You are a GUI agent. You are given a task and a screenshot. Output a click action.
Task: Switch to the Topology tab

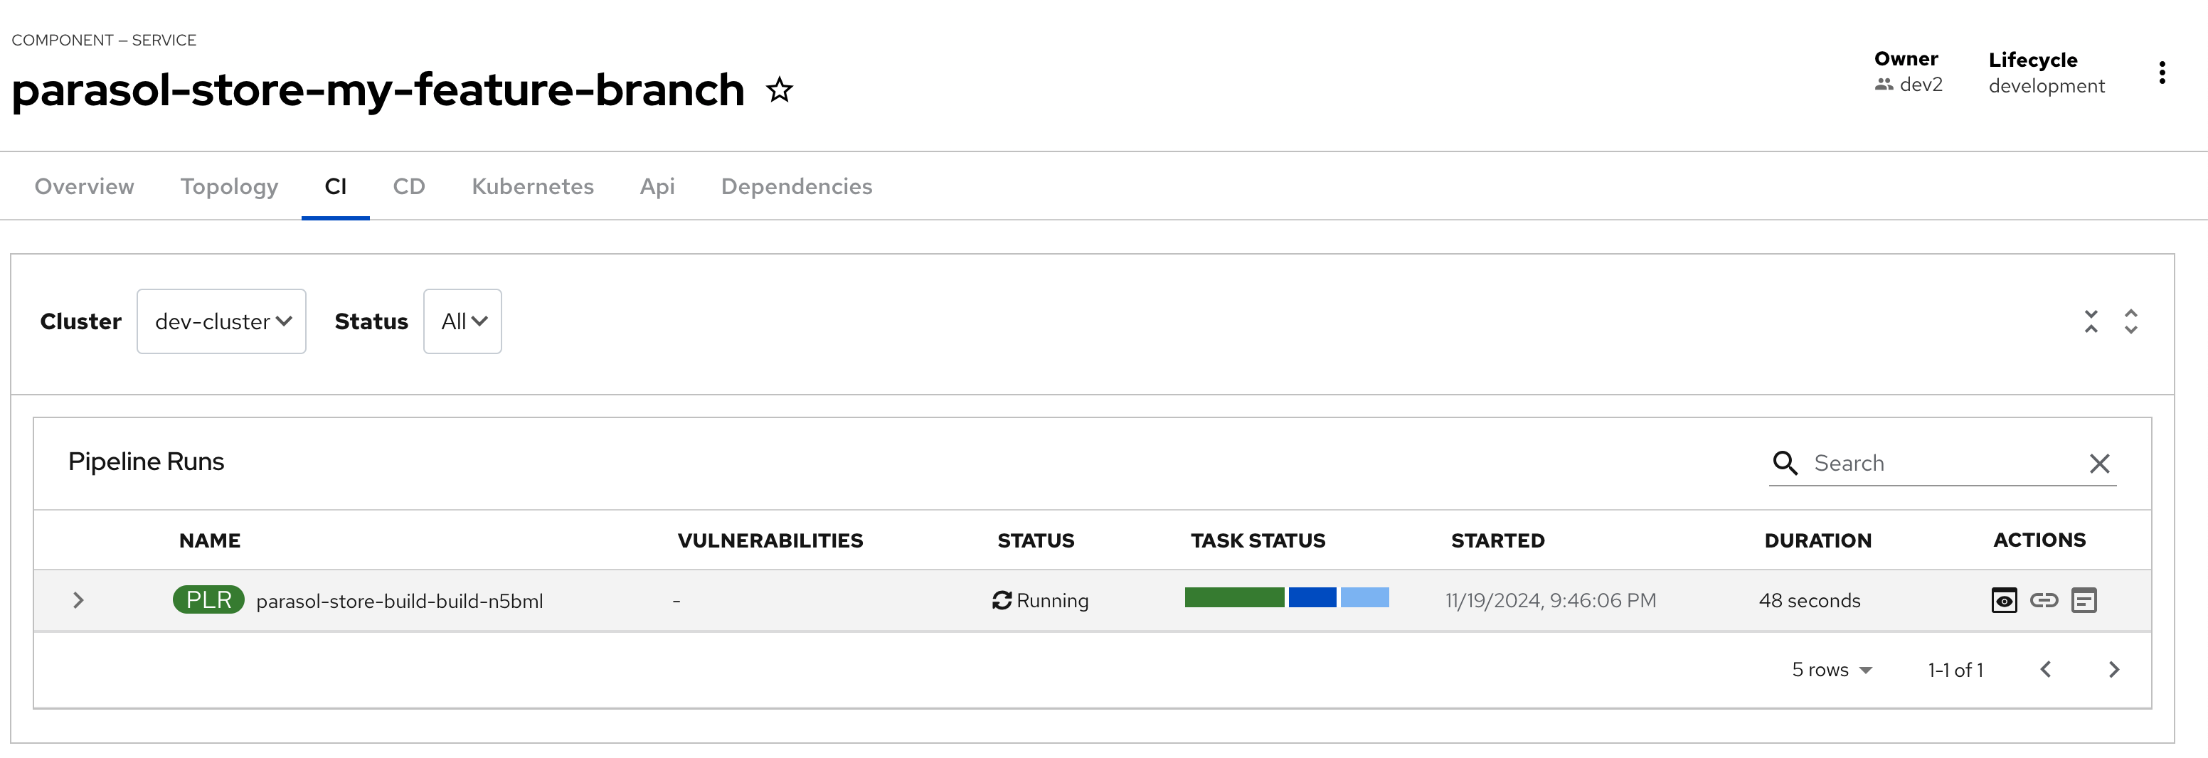[x=229, y=187]
